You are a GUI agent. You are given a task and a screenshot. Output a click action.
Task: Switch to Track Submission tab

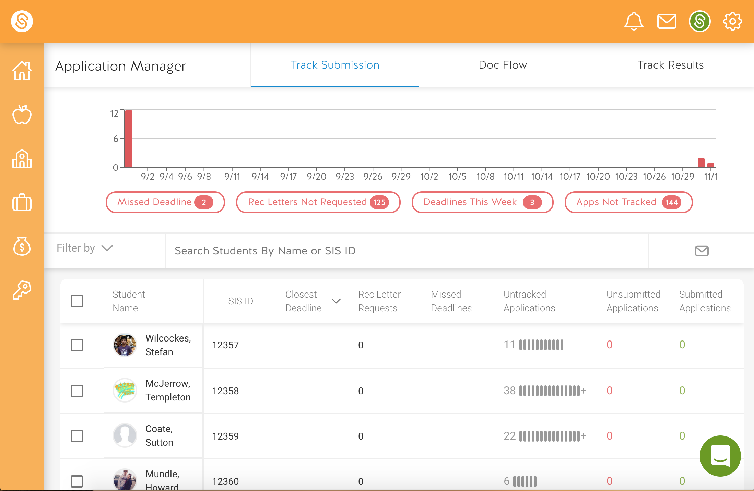pos(335,65)
